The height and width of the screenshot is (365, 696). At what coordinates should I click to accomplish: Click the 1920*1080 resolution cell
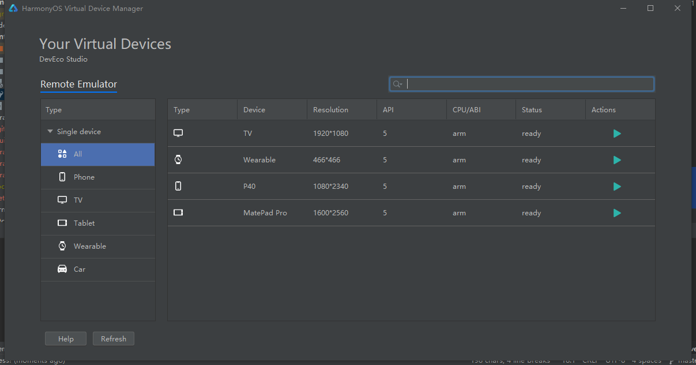coord(330,134)
